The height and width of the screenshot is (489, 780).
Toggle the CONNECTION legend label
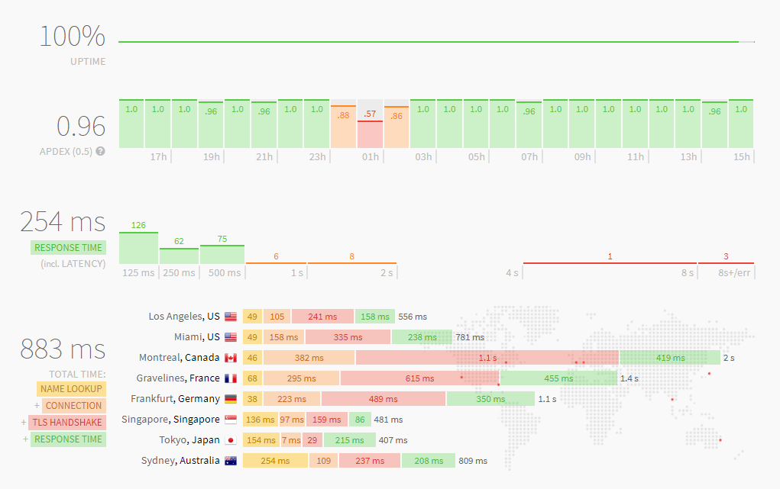(x=73, y=406)
